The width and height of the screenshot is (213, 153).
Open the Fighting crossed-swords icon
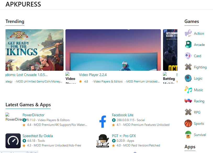pos(188,67)
